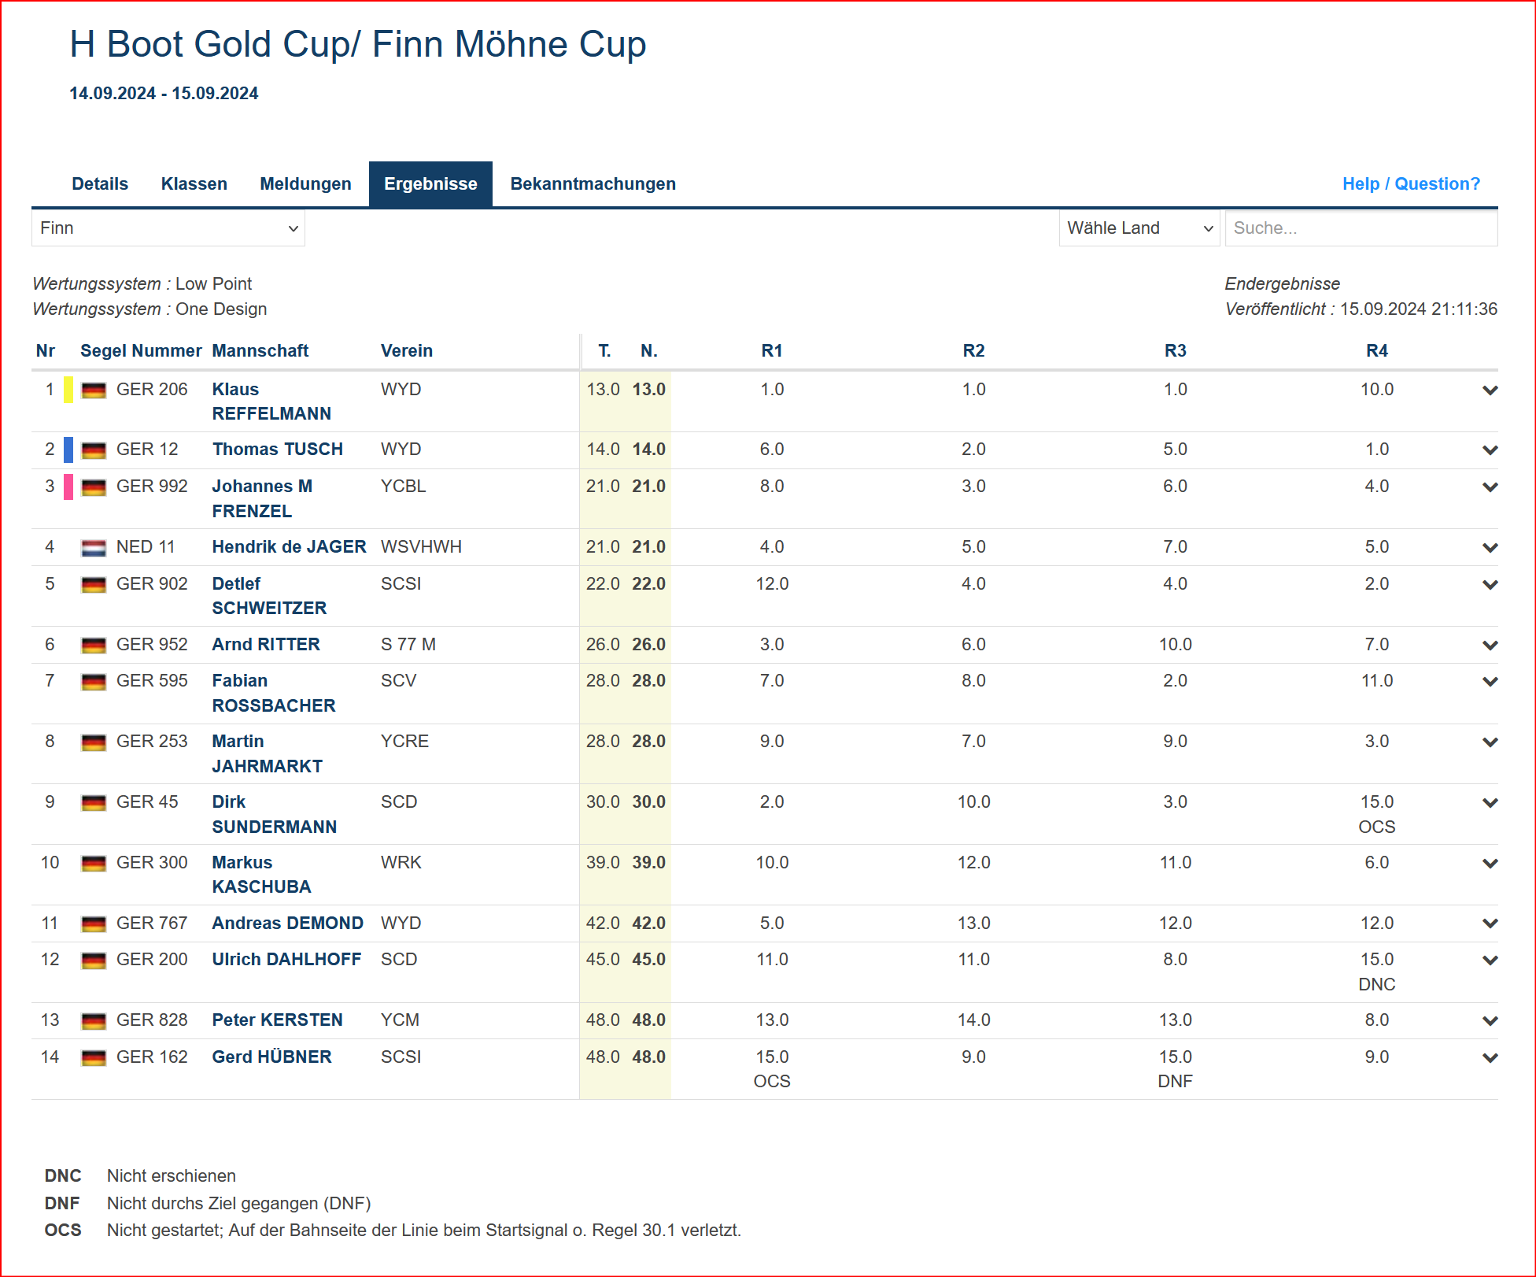The image size is (1536, 1277).
Task: Click the German flag next to GER 595
Action: click(94, 682)
